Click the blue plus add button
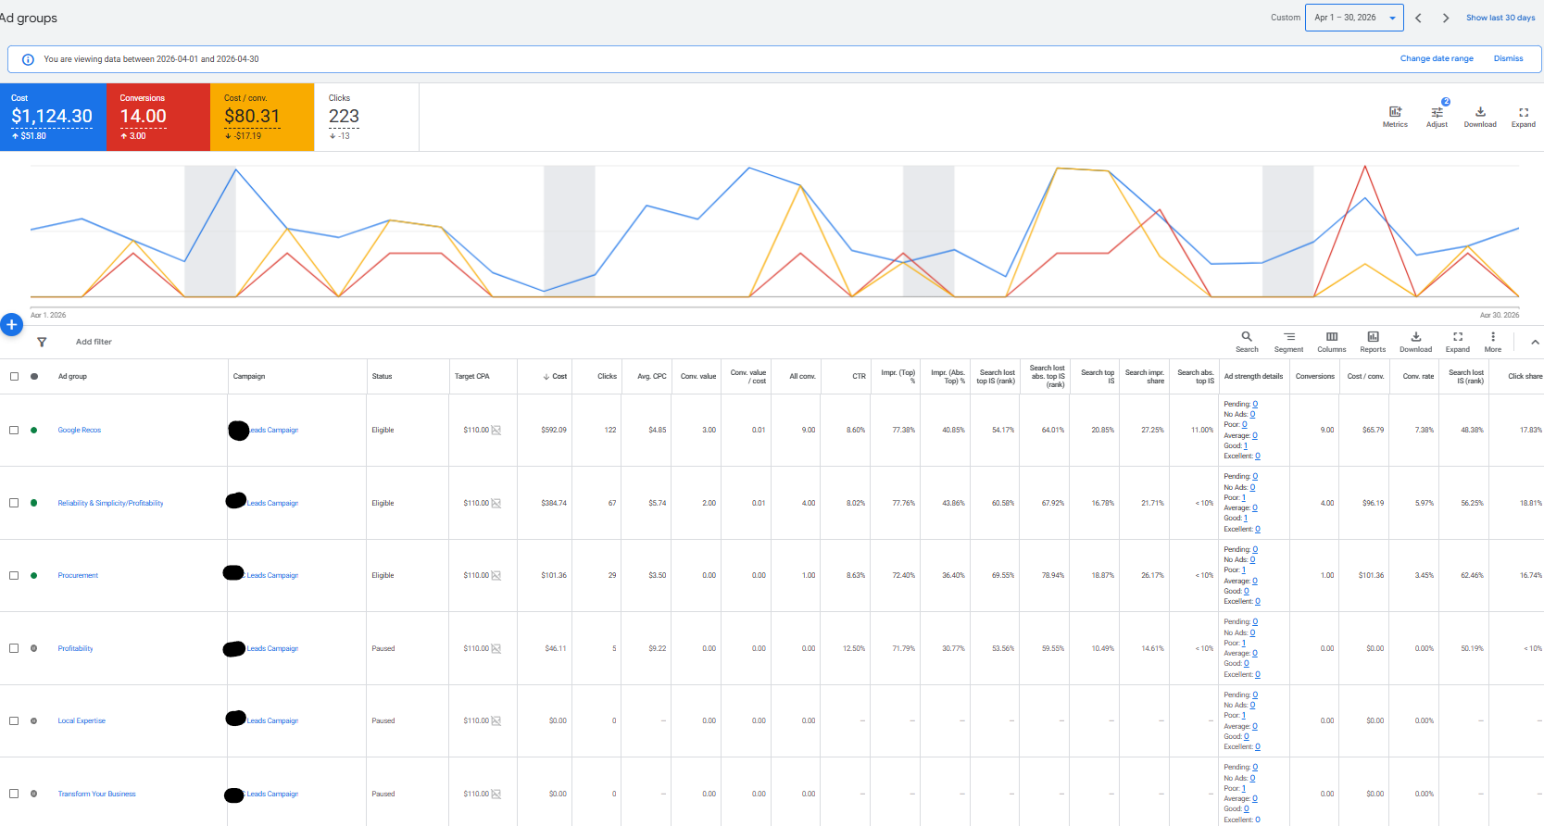 click(x=11, y=325)
